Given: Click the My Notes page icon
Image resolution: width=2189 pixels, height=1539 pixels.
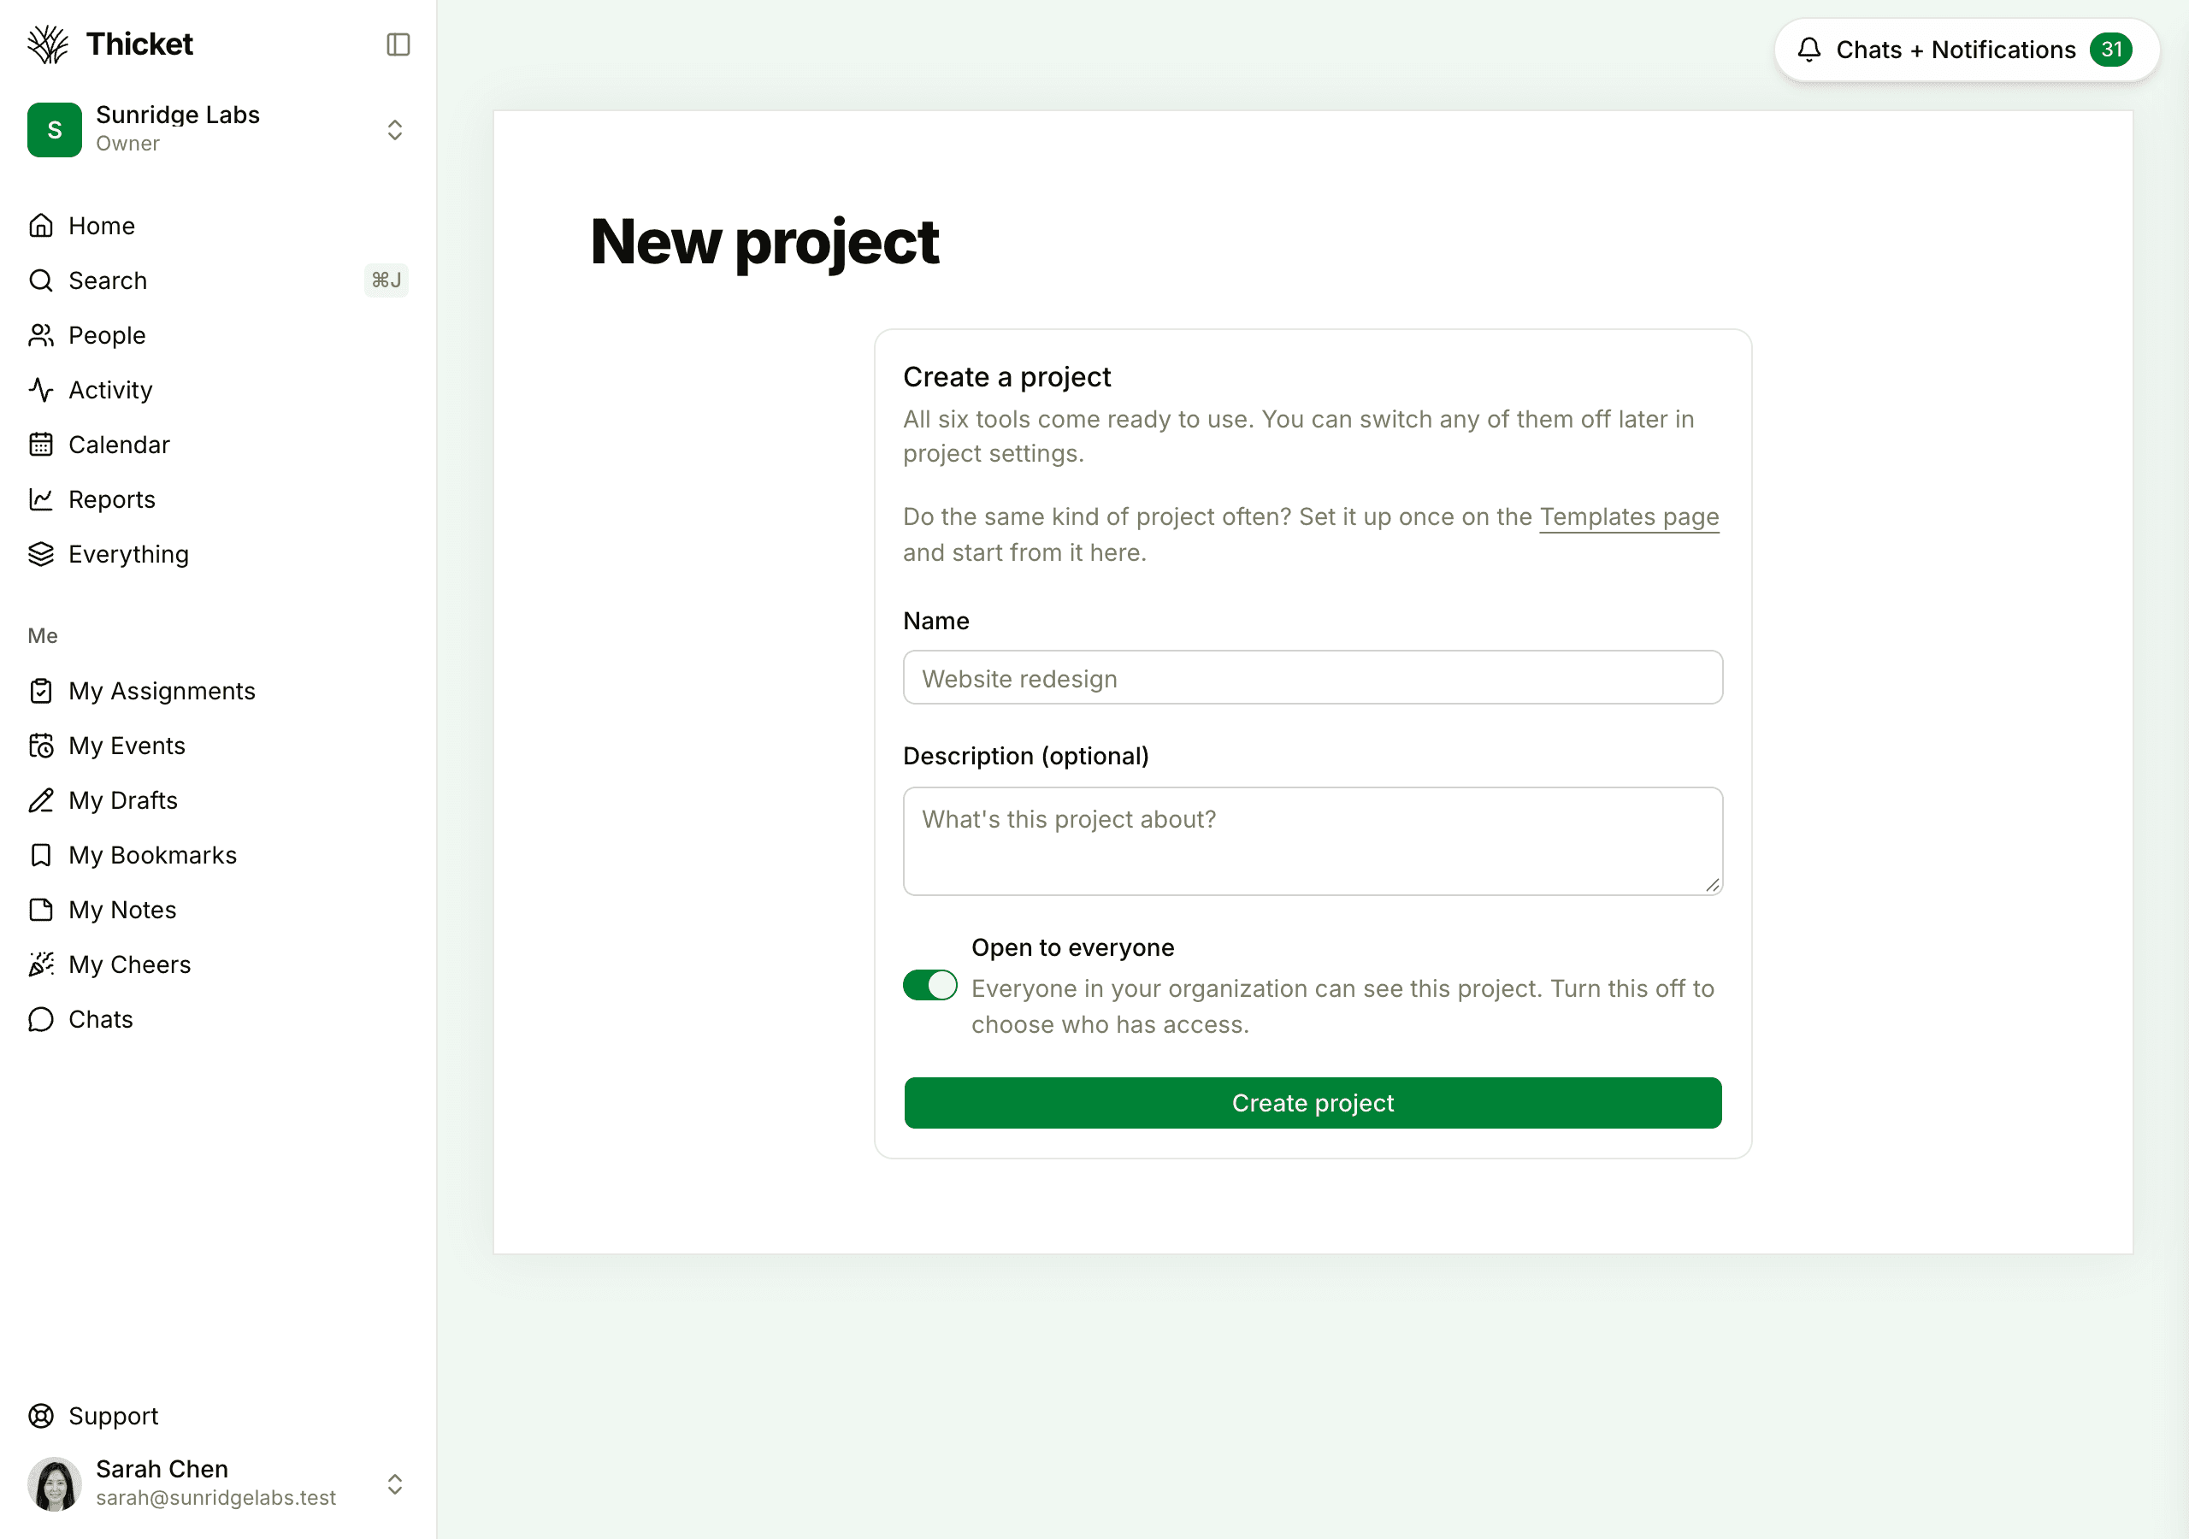Looking at the screenshot, I should (41, 910).
